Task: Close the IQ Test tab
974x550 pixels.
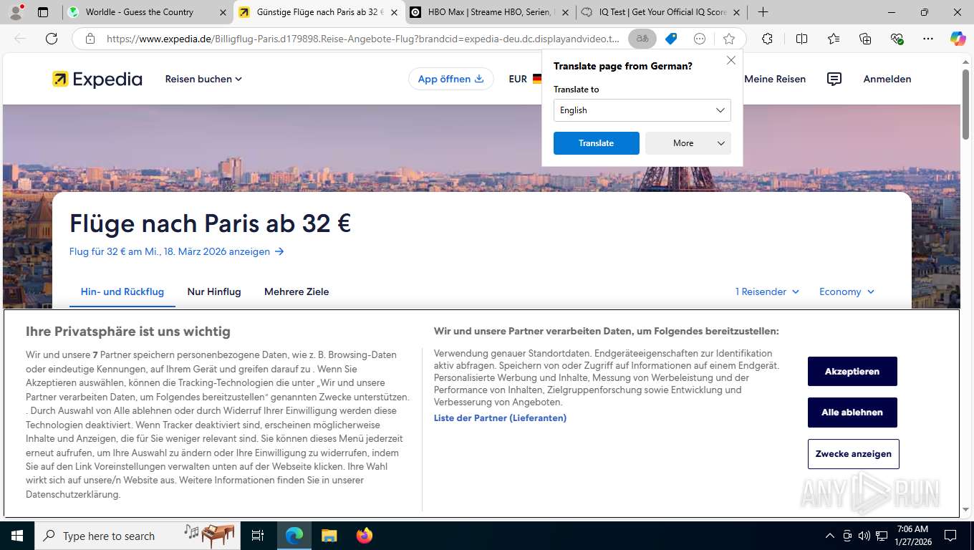Action: click(736, 12)
